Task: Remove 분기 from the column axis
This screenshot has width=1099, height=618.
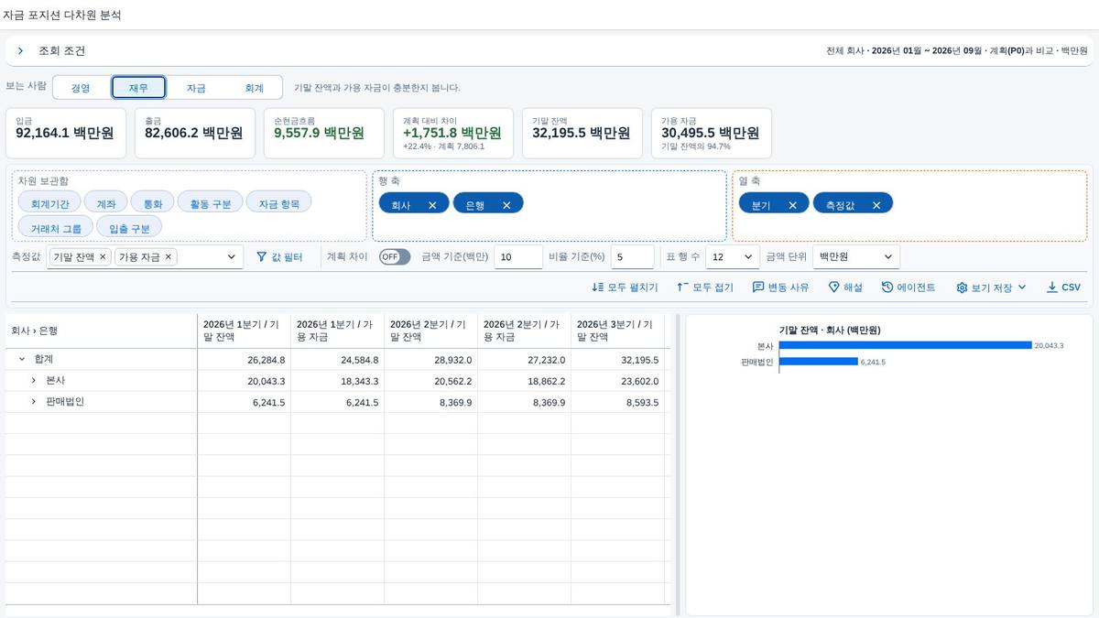Action: tap(792, 205)
